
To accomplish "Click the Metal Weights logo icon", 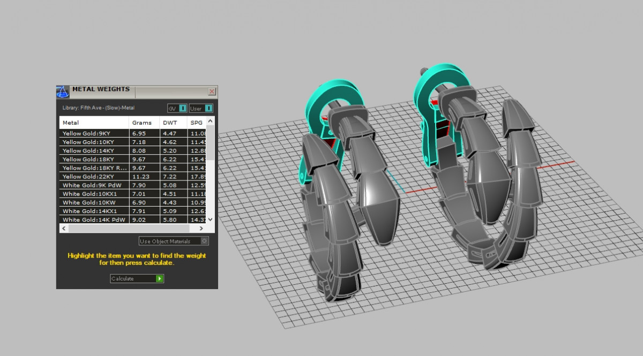I will 63,92.
